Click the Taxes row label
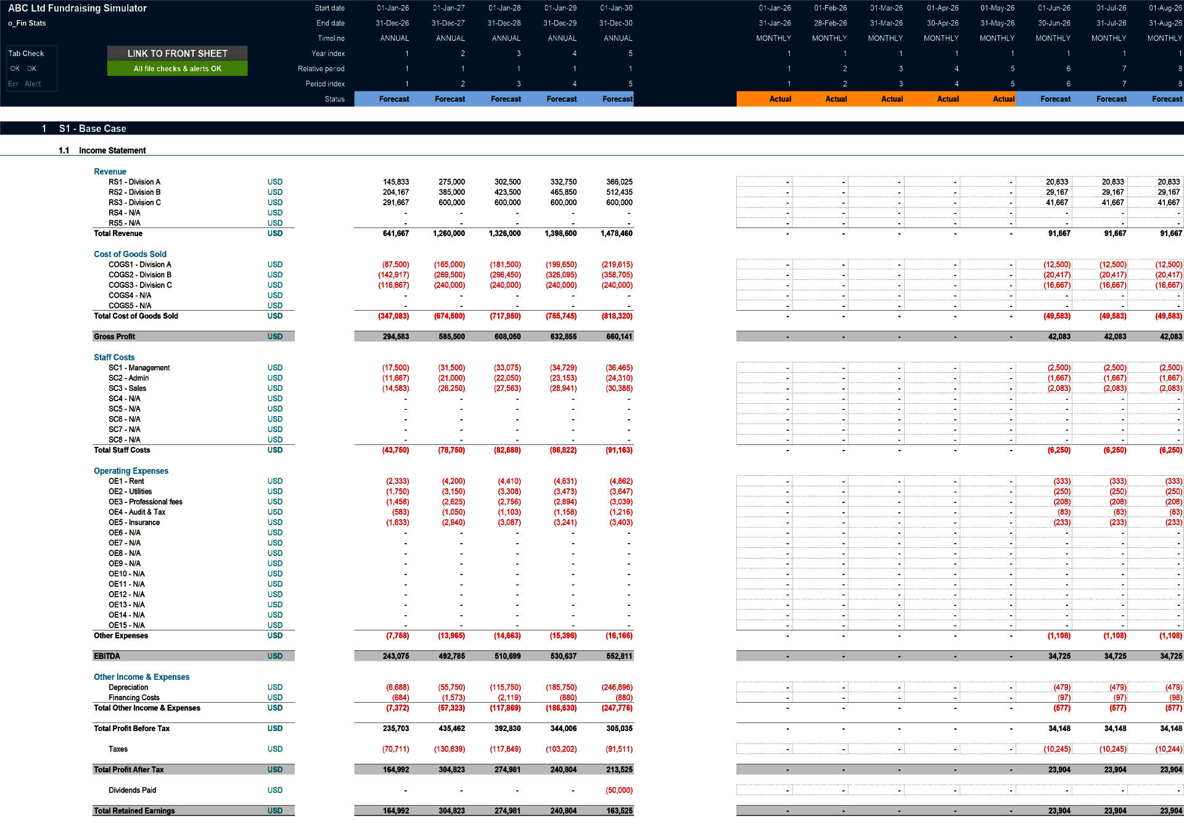Screen dimensions: 1184x826 (x=118, y=750)
